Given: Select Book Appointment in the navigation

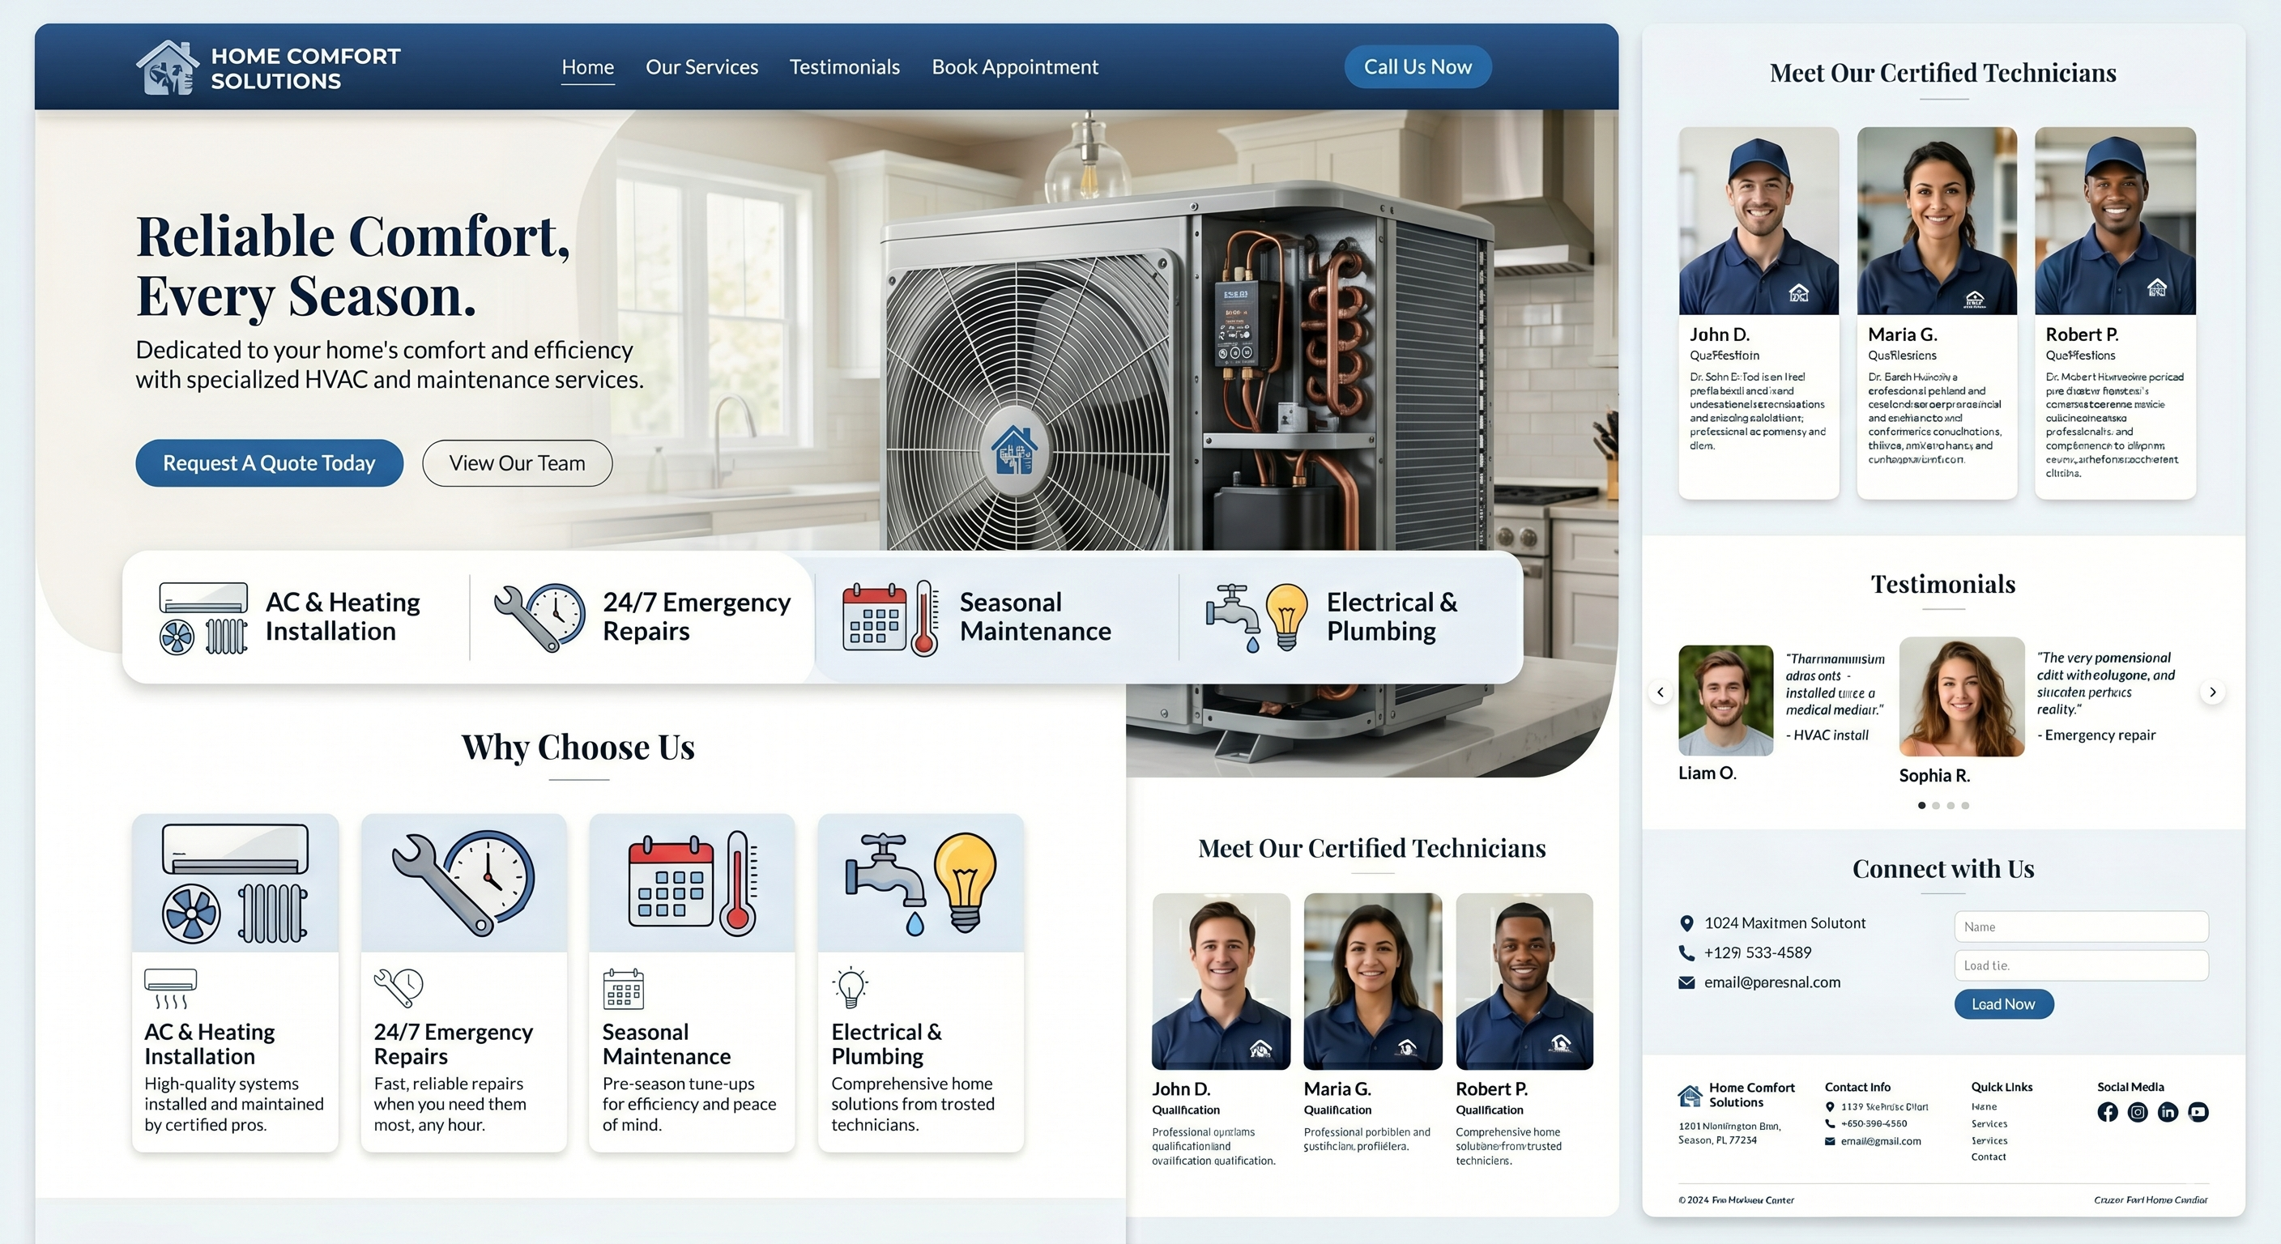Looking at the screenshot, I should [x=1015, y=67].
